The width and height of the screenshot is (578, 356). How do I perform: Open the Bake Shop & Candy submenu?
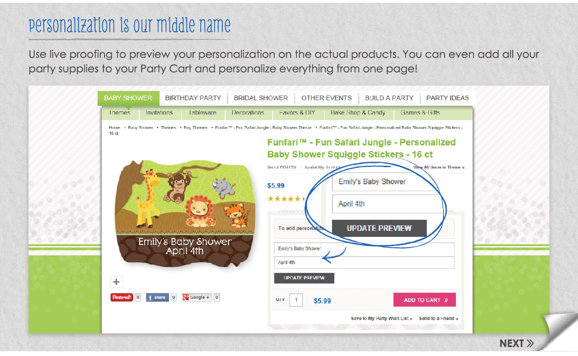[358, 113]
